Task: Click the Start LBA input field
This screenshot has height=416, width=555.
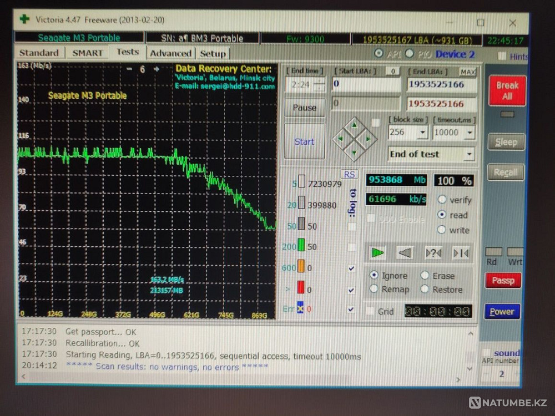Action: [x=366, y=84]
